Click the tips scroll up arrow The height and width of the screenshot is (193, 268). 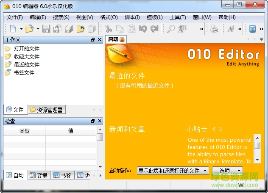pos(257,138)
